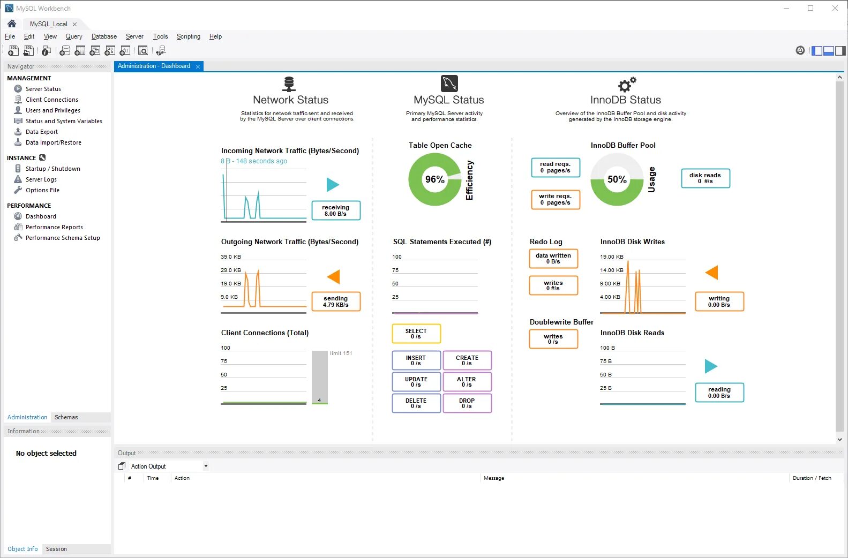
Task: Open Server Status in Navigator
Action: [x=43, y=89]
